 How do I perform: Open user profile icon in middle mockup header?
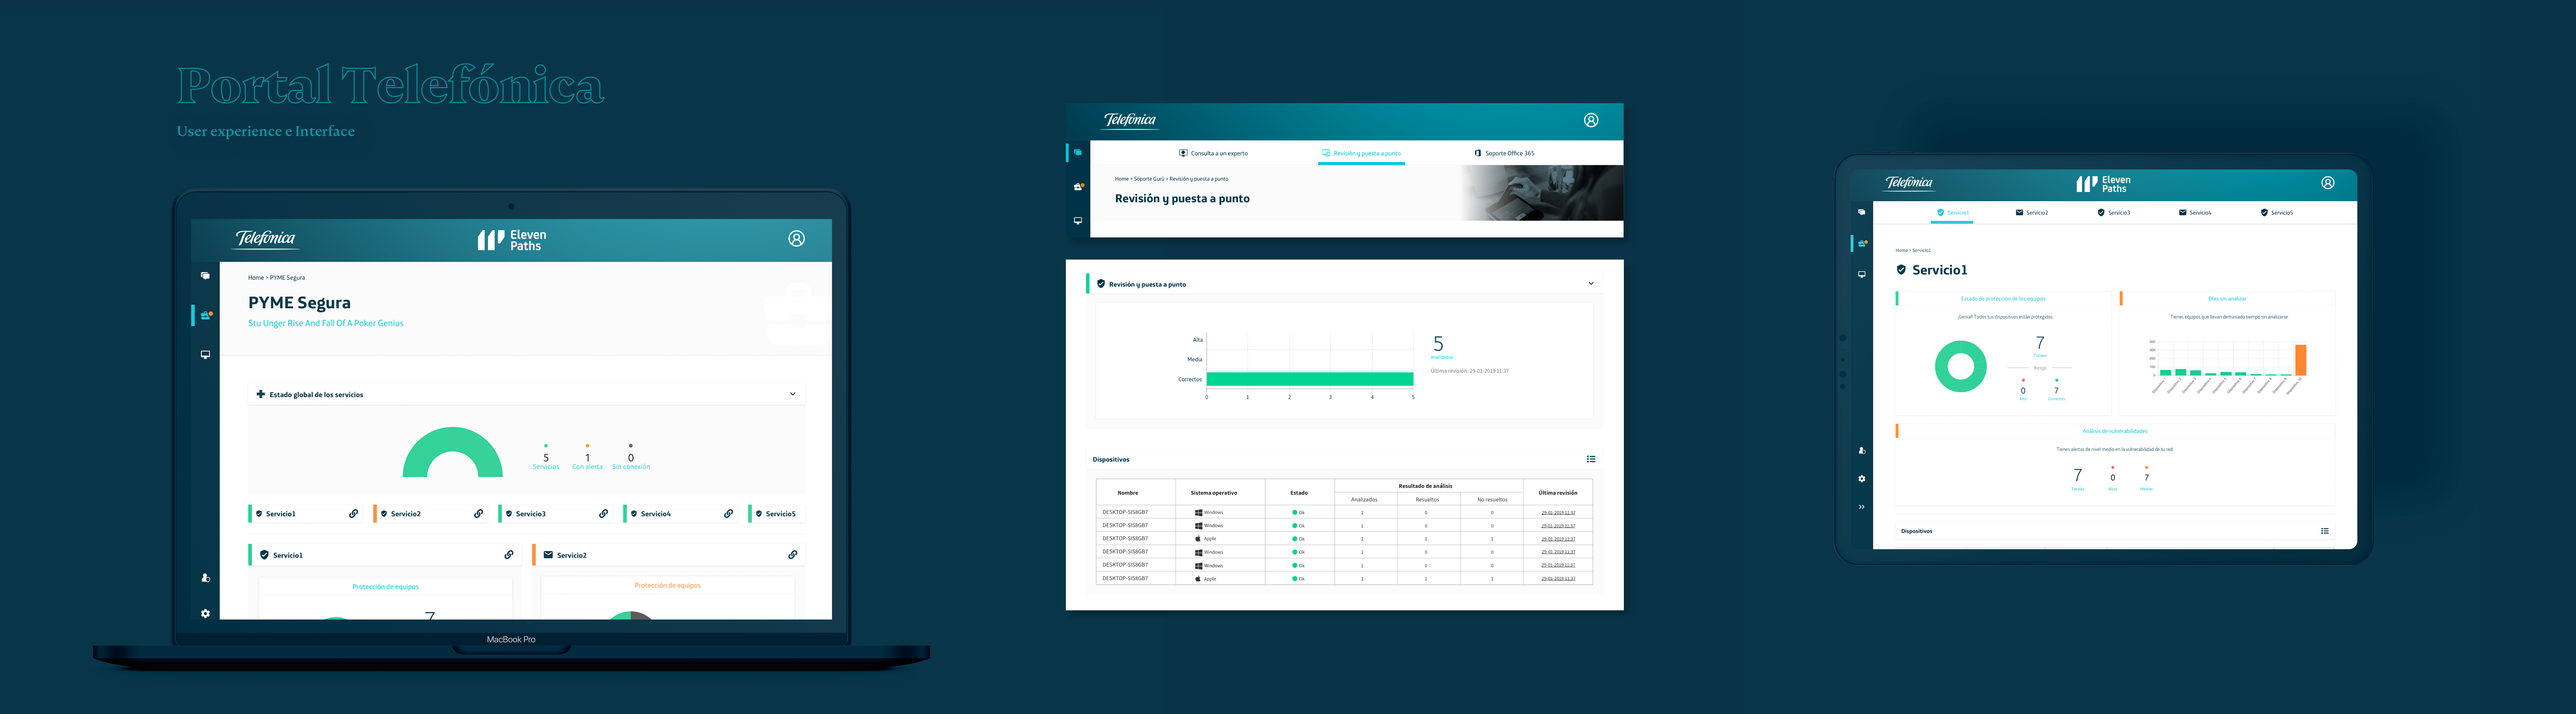pyautogui.click(x=1591, y=120)
